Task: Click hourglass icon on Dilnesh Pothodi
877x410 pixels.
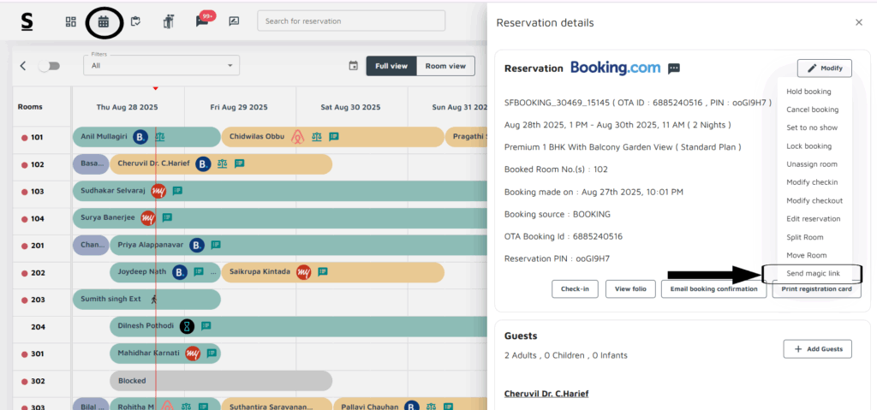Action: (188, 326)
